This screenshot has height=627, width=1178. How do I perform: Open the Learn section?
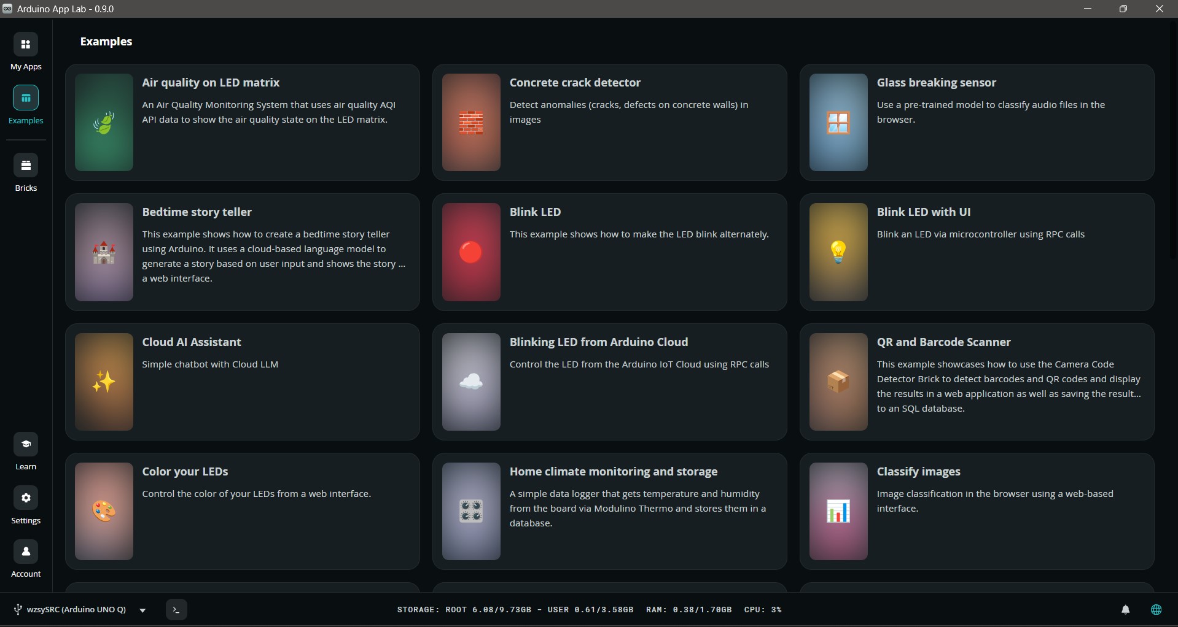click(x=26, y=452)
